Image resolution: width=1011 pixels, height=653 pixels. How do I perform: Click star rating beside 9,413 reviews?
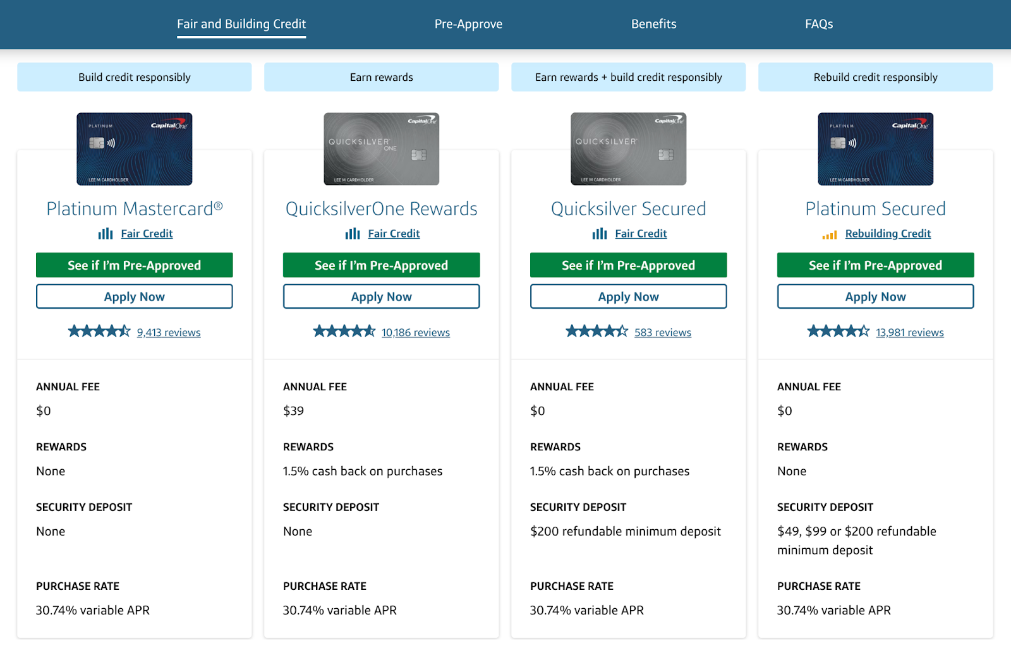99,331
